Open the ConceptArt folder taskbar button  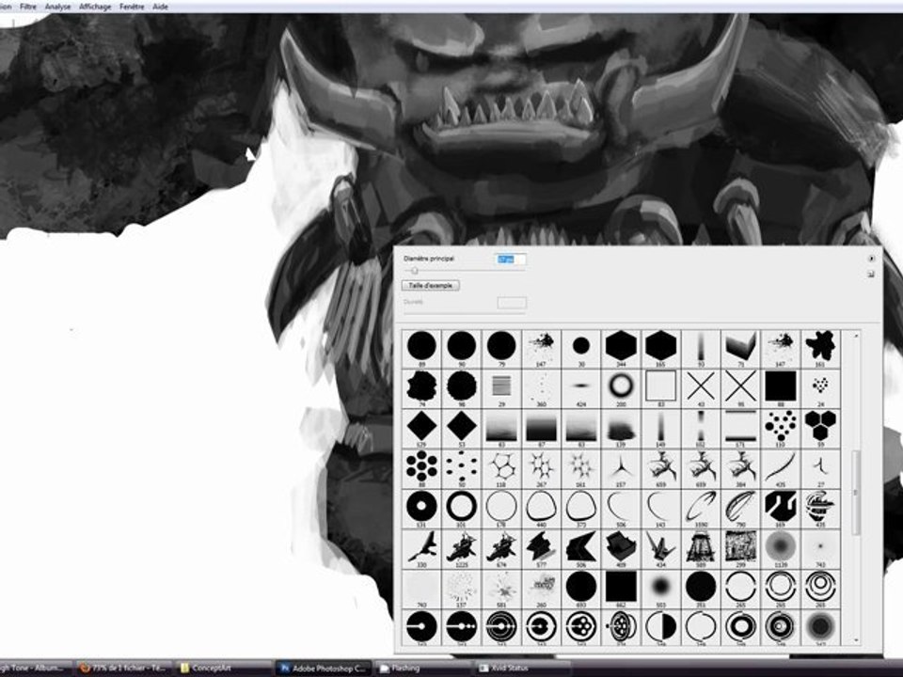[x=223, y=669]
